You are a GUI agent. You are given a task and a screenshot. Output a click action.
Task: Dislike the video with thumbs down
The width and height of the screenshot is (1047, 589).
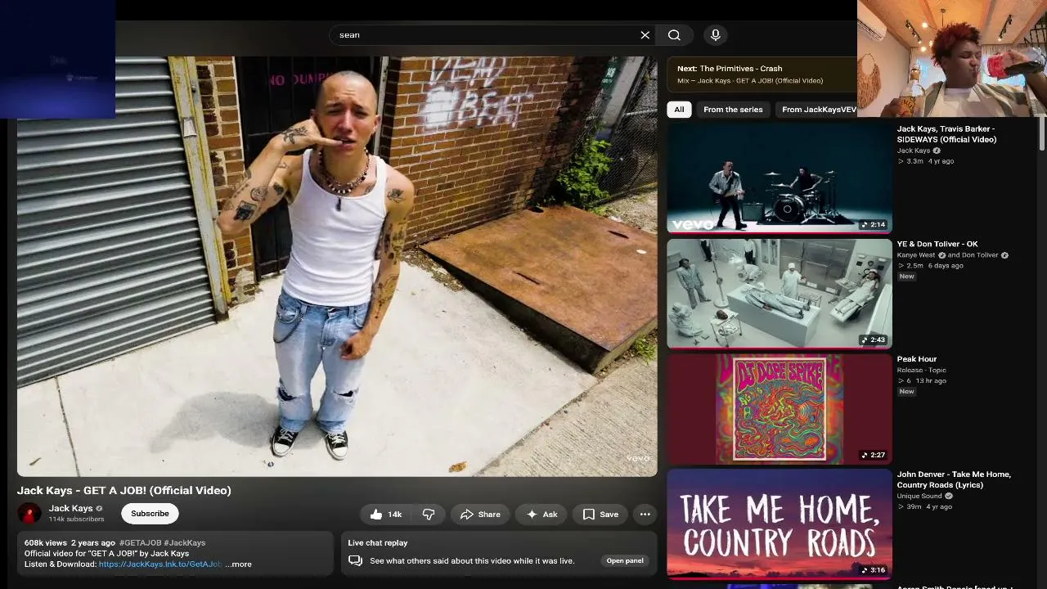[429, 515]
